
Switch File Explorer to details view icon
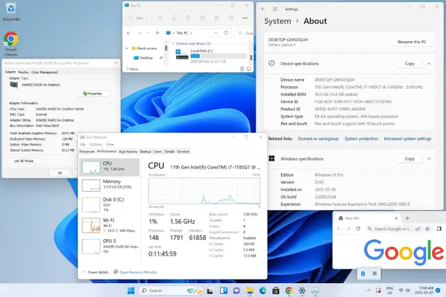tap(242, 68)
